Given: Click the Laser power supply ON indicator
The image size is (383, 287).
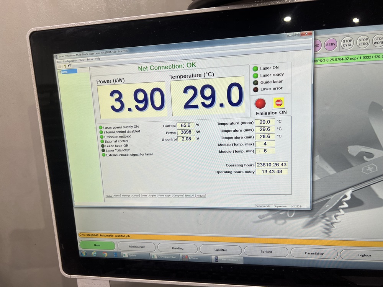Looking at the screenshot, I should (x=101, y=127).
